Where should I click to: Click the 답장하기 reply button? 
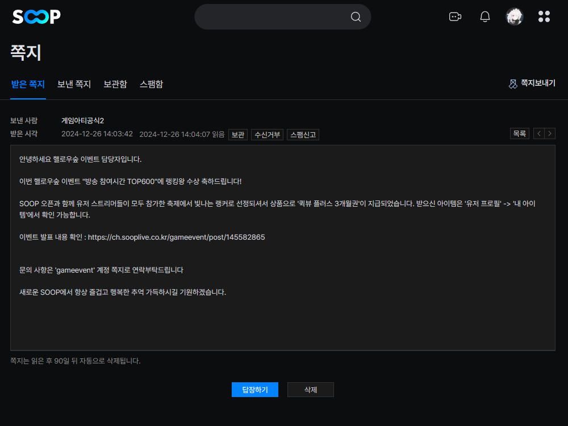tap(255, 390)
